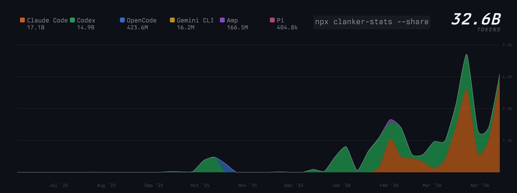
Task: Click the 16.2M Gemini CLI value
Action: point(186,28)
